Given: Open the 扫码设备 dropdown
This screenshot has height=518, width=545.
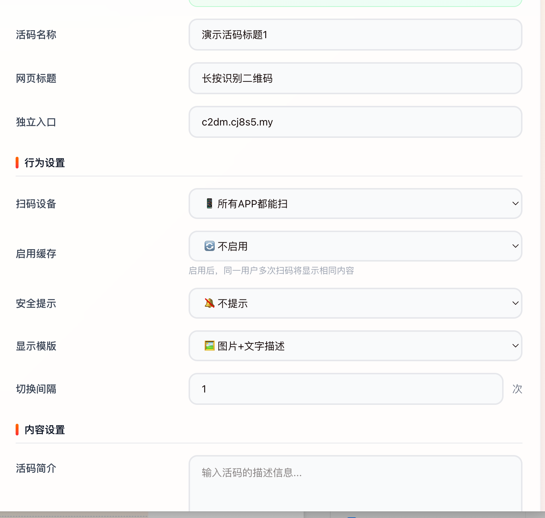Looking at the screenshot, I should click(355, 203).
